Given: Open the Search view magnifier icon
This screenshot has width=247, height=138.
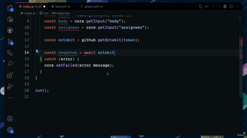Looking at the screenshot, I should tap(10, 64).
